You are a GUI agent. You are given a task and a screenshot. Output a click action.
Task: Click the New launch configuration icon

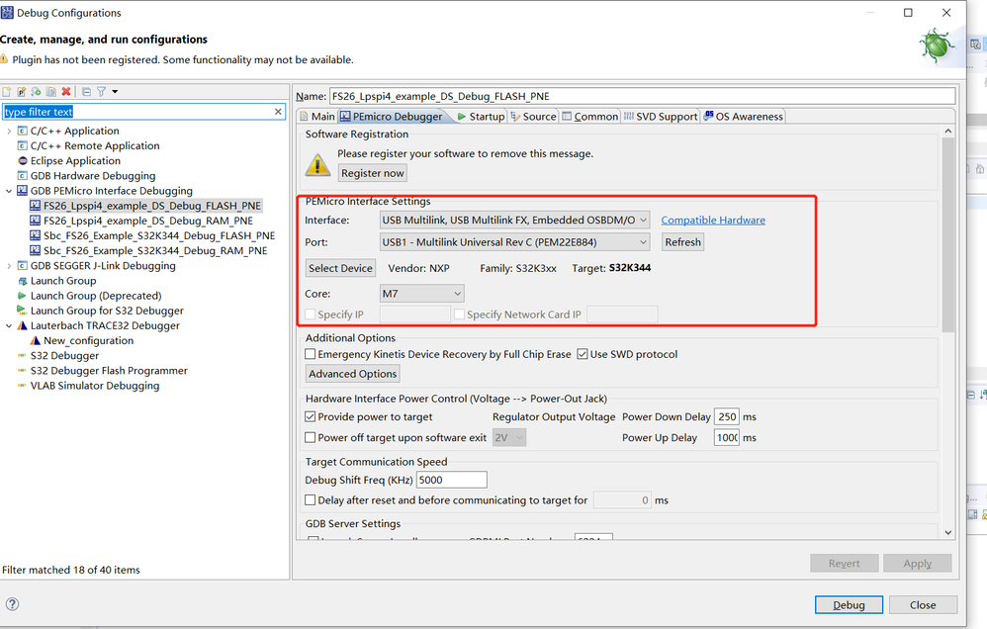(7, 92)
